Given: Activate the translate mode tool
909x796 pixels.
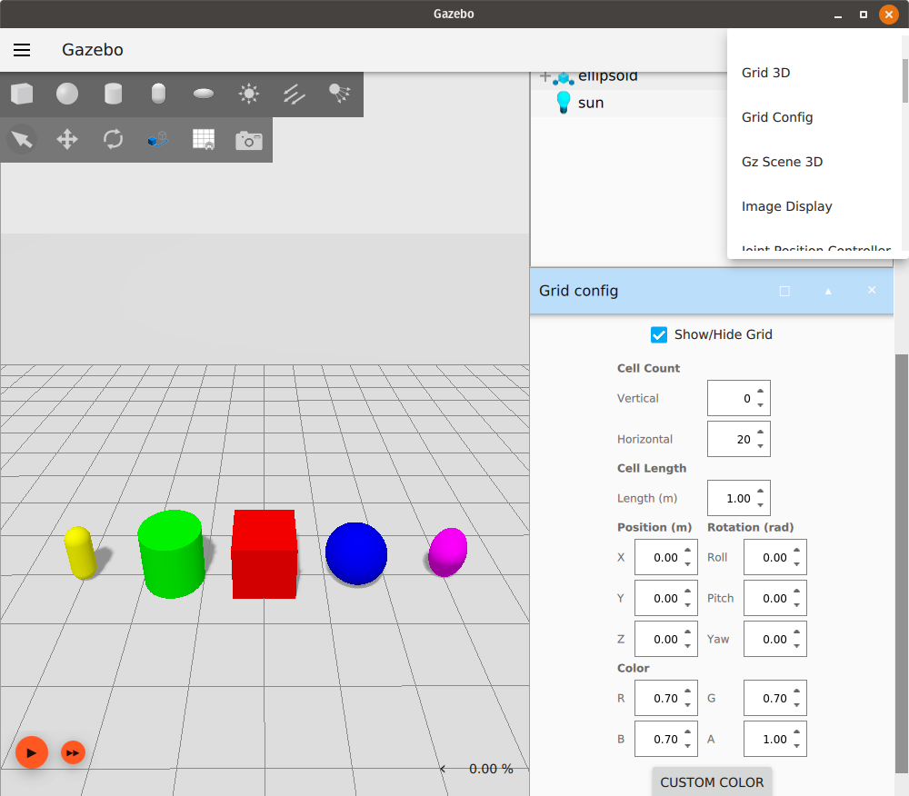Looking at the screenshot, I should 67,140.
